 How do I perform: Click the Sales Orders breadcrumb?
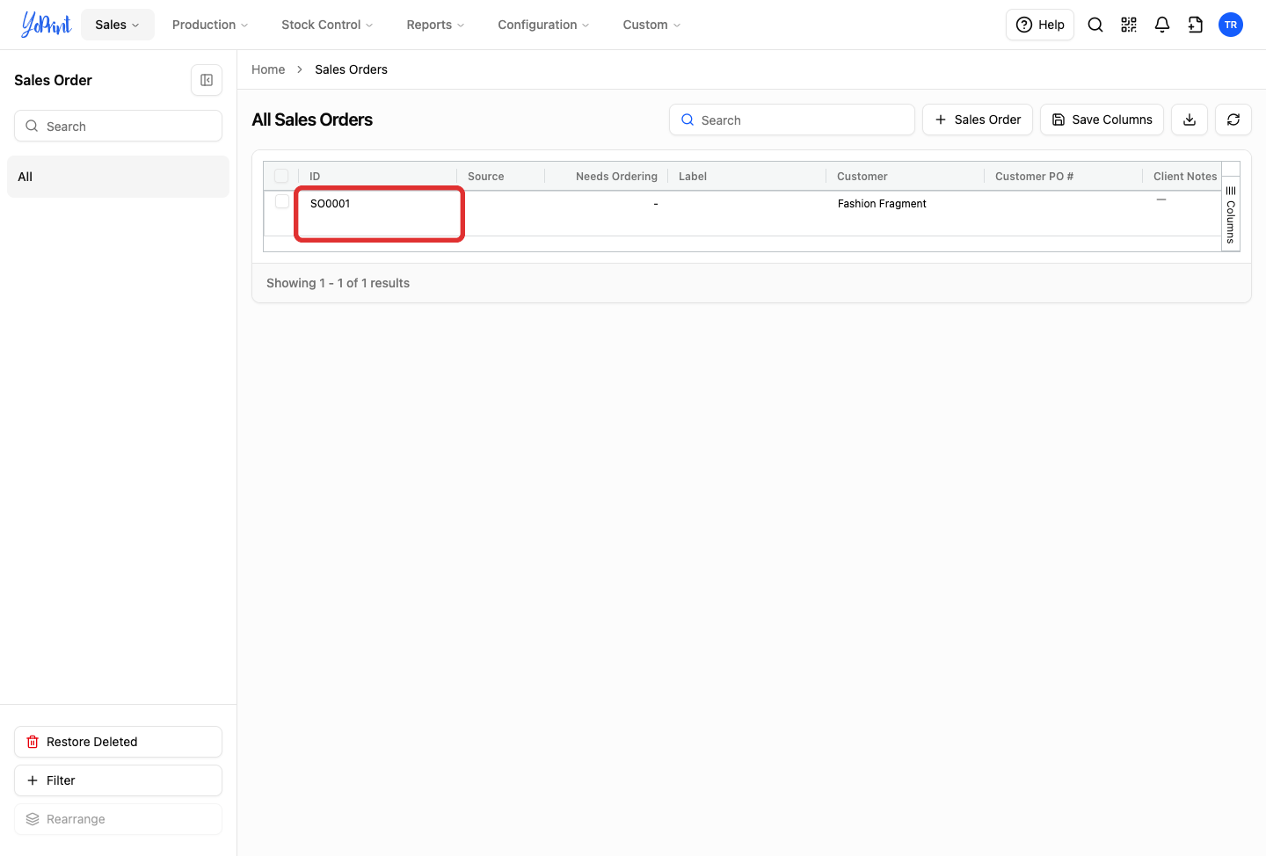pos(351,69)
